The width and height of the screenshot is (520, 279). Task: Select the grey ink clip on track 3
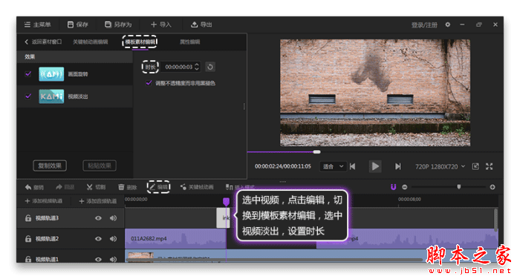click(223, 217)
